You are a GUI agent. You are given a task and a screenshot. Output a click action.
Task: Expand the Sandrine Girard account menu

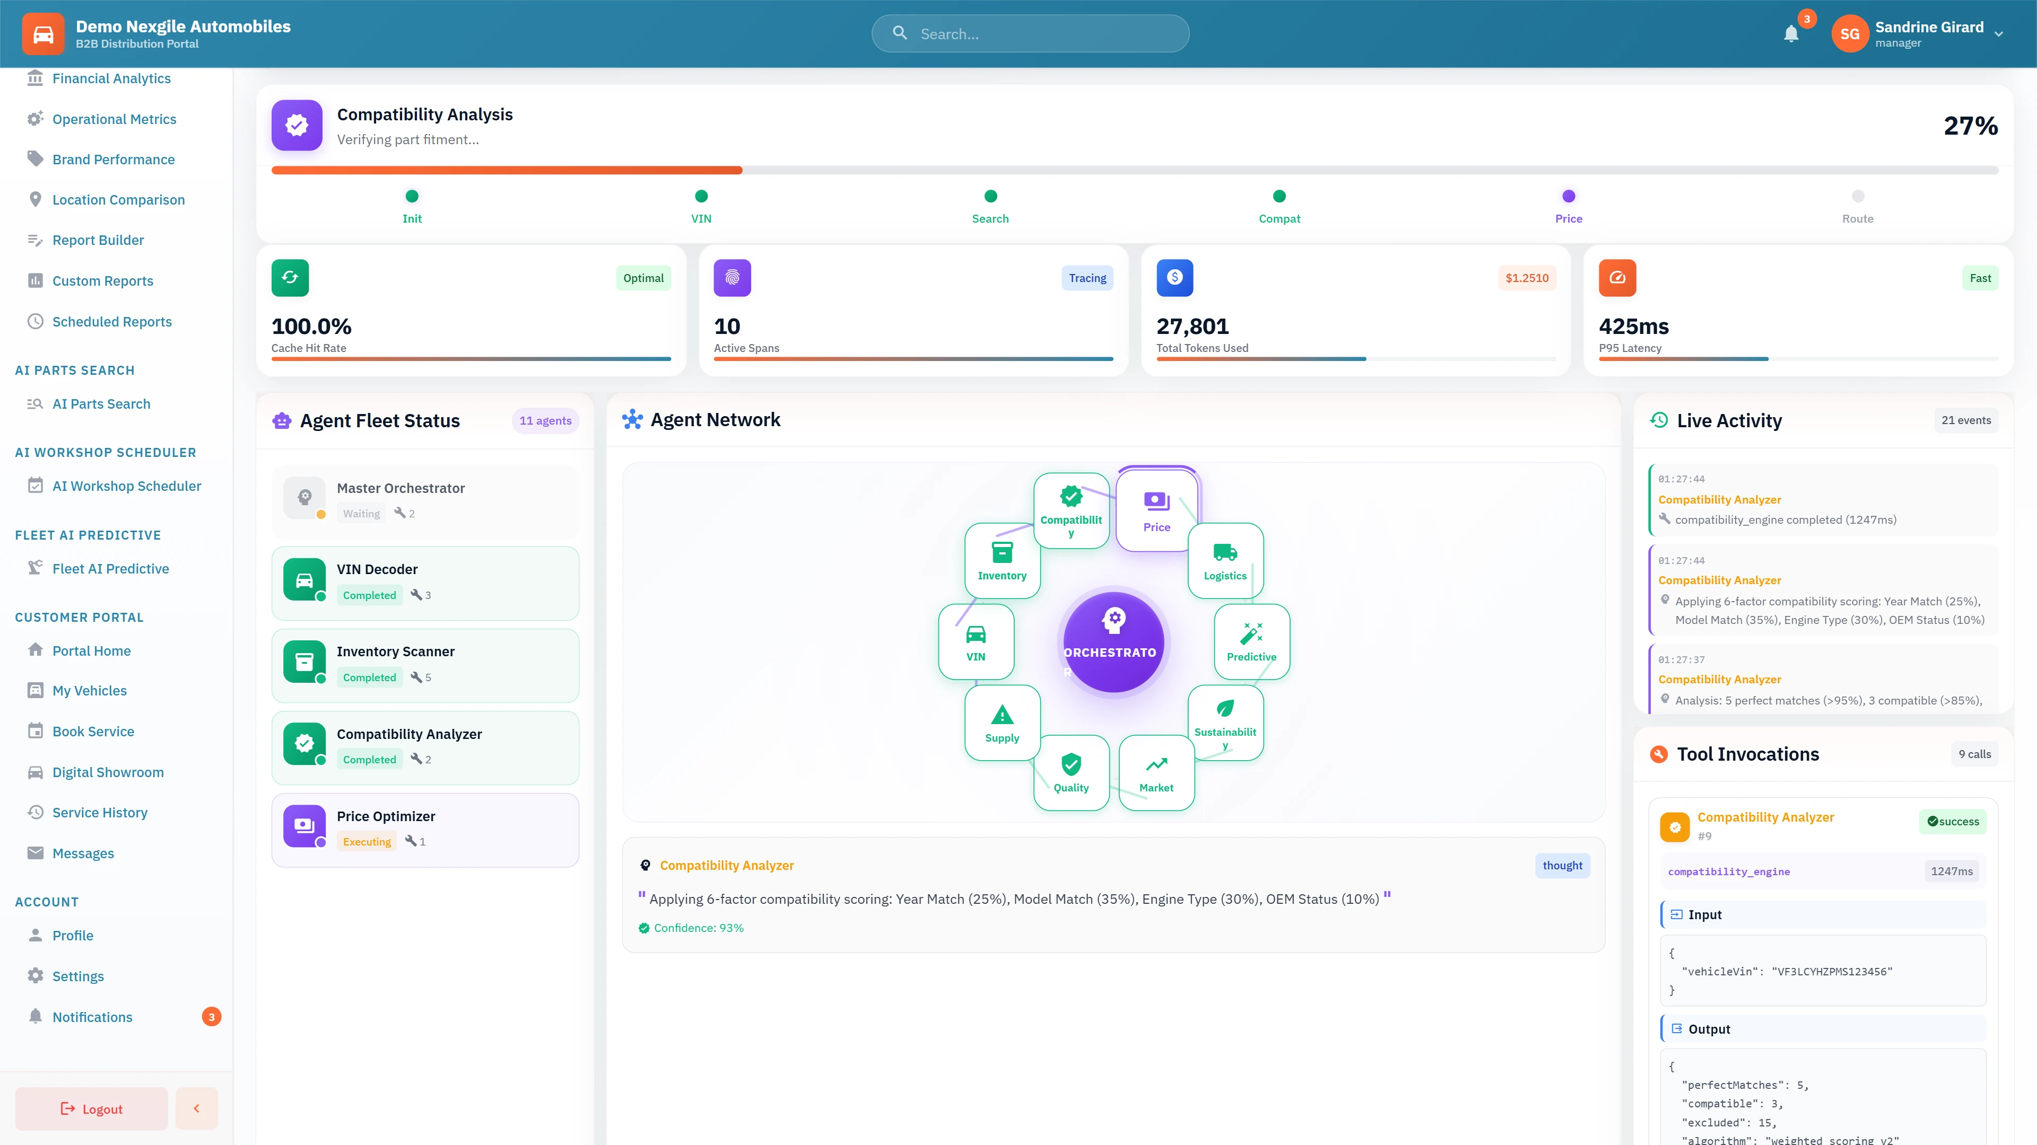pyautogui.click(x=1929, y=33)
